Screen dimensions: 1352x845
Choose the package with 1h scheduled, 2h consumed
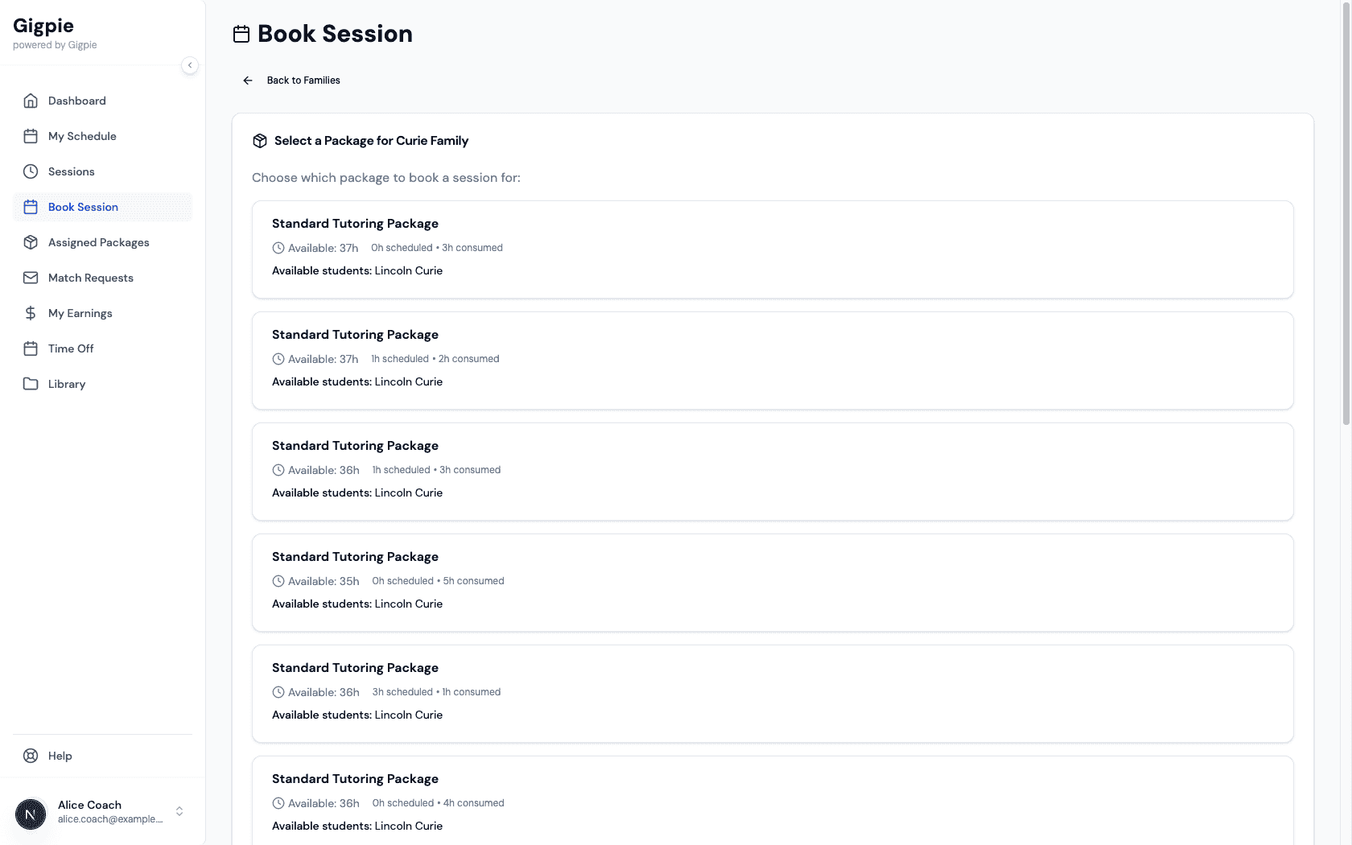pos(772,361)
